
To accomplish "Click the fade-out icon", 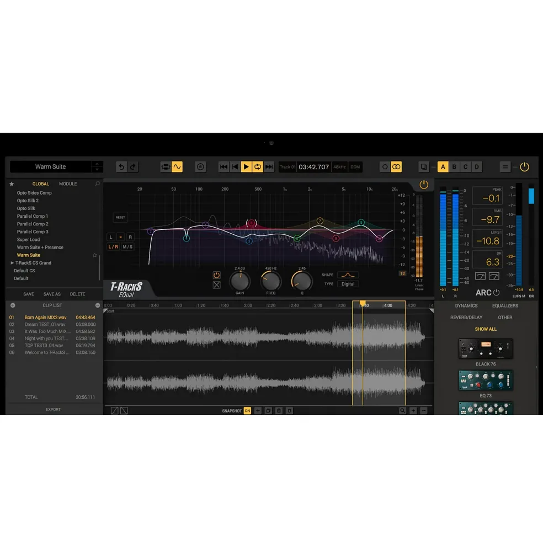I will (124, 411).
